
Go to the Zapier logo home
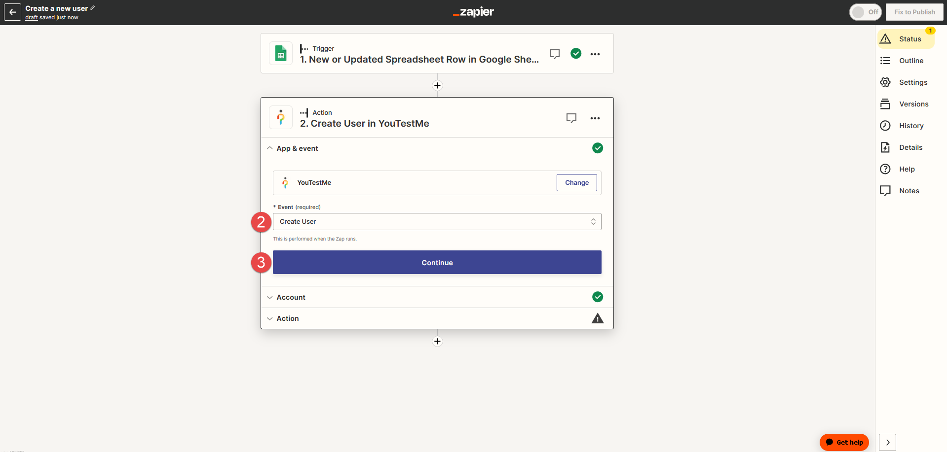(x=473, y=12)
